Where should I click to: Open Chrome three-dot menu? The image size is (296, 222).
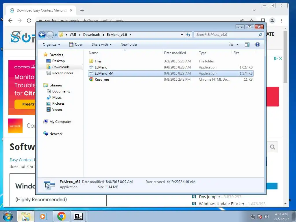[x=282, y=21]
